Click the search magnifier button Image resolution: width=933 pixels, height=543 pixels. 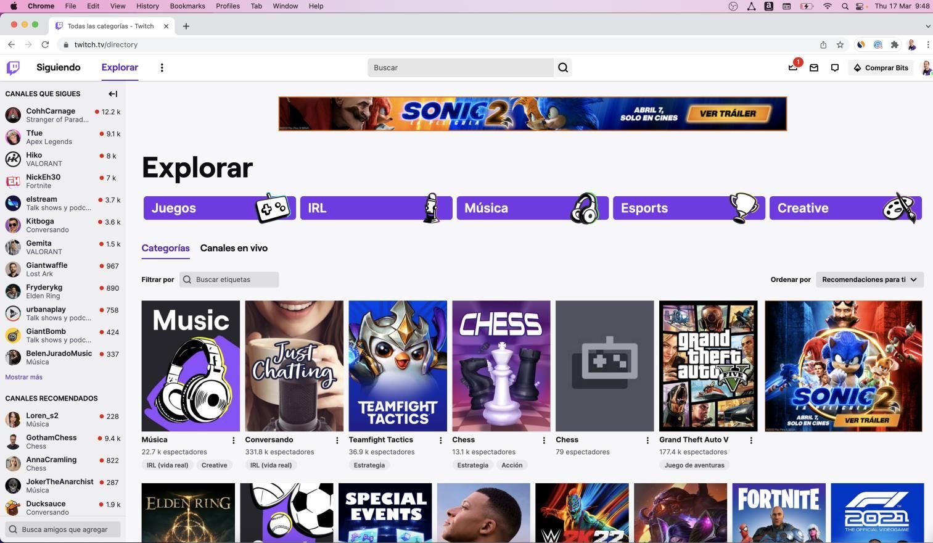563,68
